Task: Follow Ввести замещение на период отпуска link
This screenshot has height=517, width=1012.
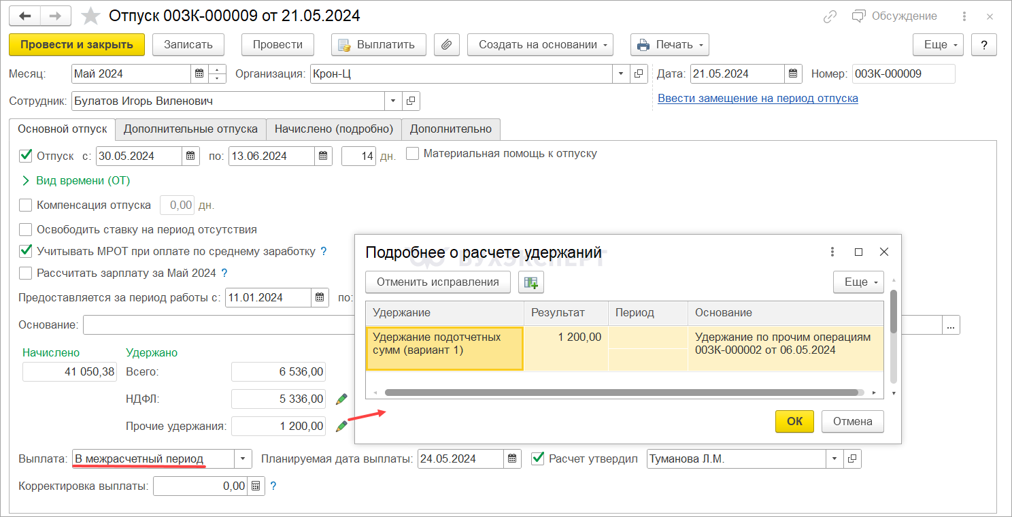Action: (x=758, y=98)
